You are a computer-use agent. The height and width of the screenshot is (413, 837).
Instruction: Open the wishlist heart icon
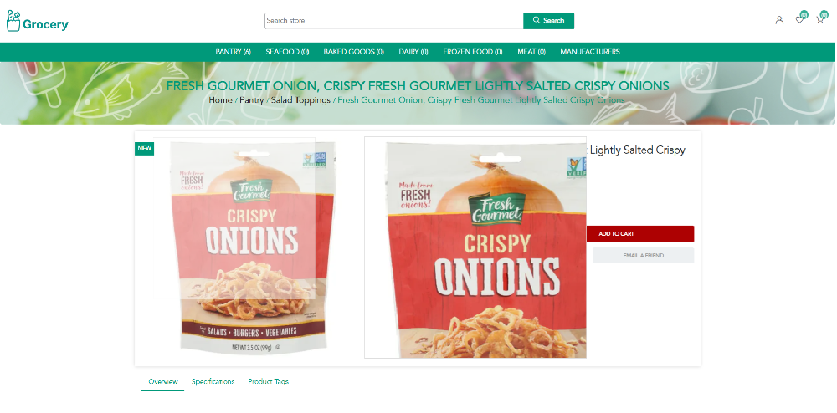(x=799, y=20)
